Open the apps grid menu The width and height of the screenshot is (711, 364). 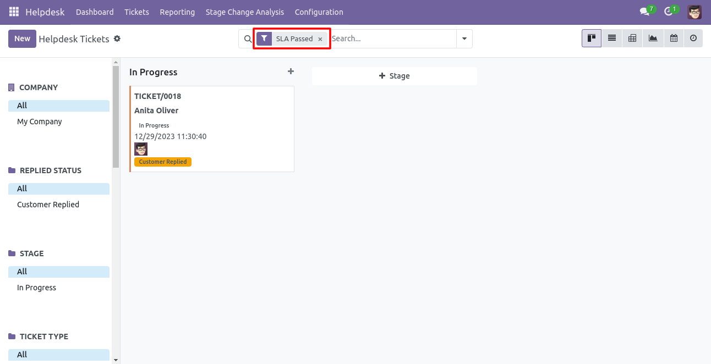(14, 12)
